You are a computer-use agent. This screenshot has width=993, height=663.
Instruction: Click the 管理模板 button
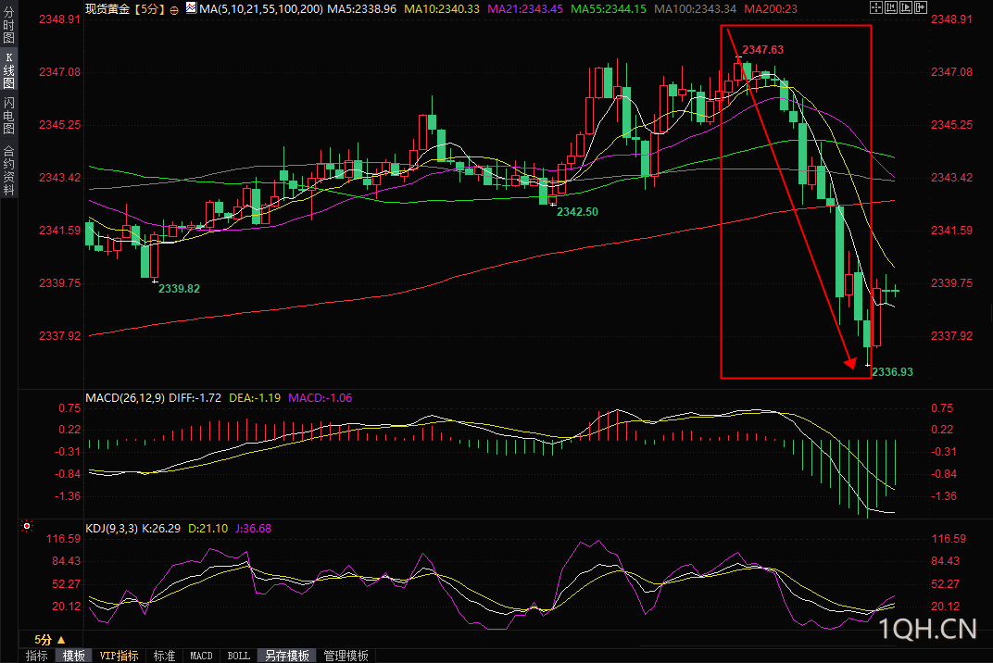(x=346, y=656)
